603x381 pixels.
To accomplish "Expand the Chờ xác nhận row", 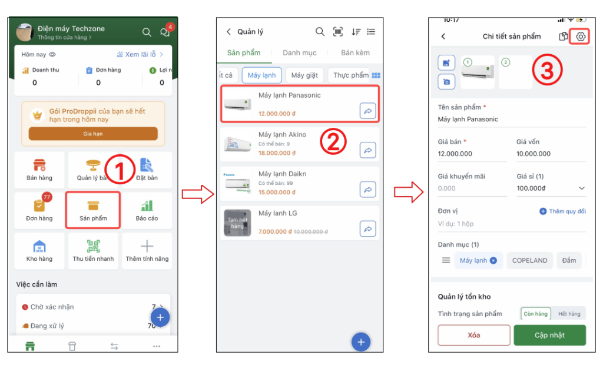I will click(160, 307).
